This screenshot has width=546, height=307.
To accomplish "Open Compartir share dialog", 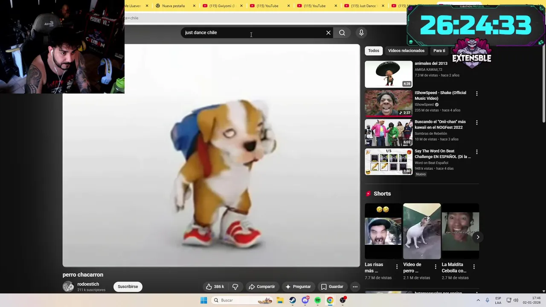I will (262, 287).
